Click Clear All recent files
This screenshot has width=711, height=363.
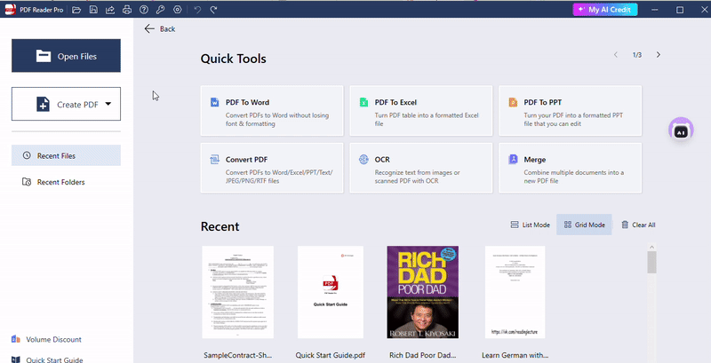coord(638,225)
